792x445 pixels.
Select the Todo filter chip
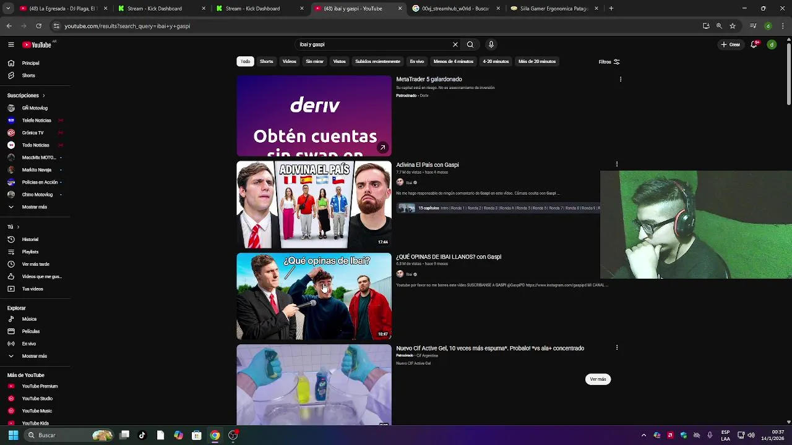(246, 61)
